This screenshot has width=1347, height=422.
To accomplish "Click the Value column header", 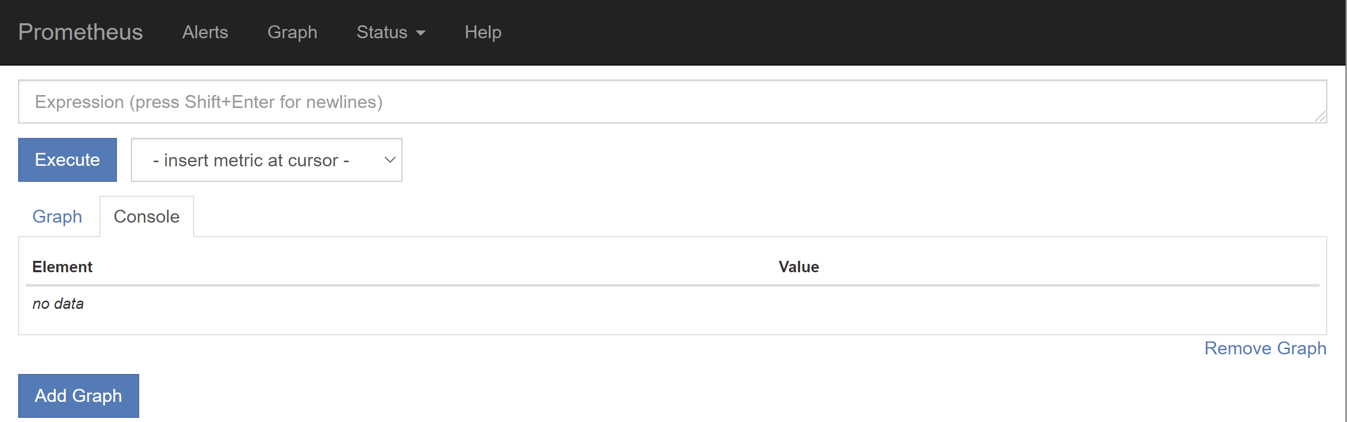I will (798, 267).
